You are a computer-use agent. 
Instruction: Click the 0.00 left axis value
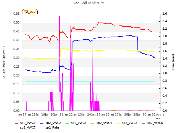click(17, 111)
